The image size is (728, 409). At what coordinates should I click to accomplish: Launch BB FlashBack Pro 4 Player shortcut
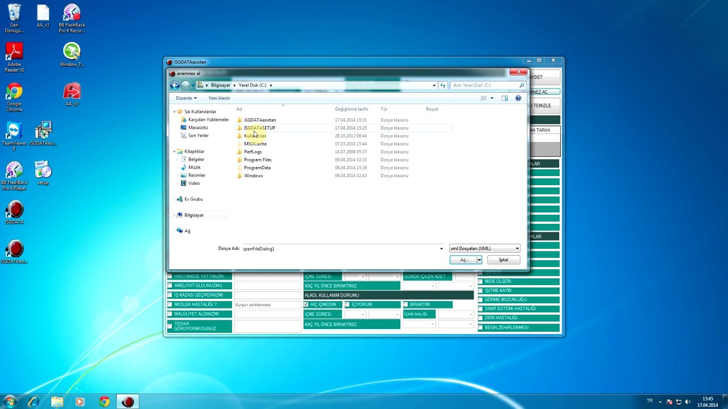[x=14, y=176]
